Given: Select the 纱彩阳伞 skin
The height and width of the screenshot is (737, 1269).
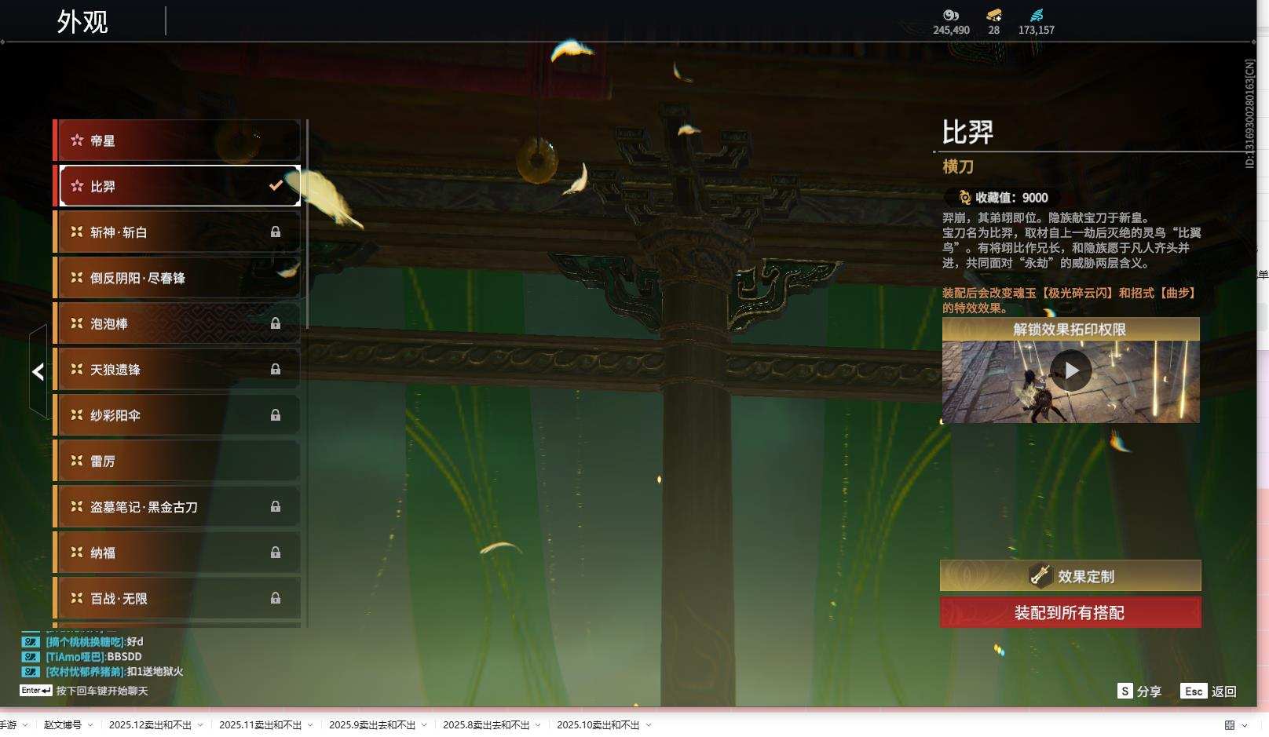Looking at the screenshot, I should pos(177,415).
